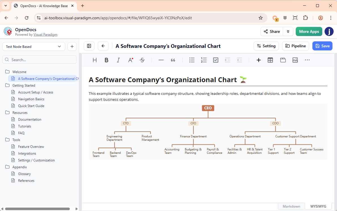Open the Test Node Based dropdown
This screenshot has width=337, height=211.
(34, 46)
